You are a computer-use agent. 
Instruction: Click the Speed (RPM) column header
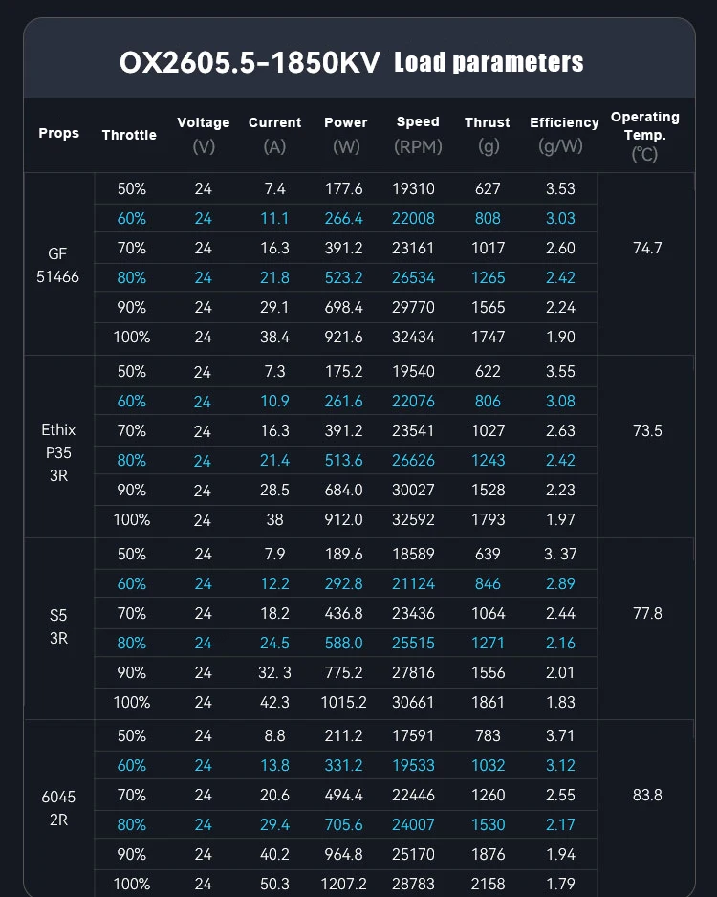click(418, 134)
